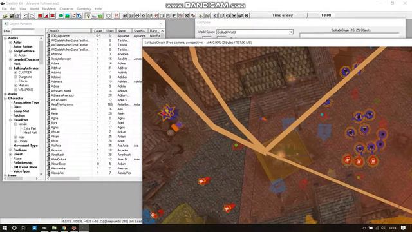Expand the Quest tree node

tap(10, 154)
